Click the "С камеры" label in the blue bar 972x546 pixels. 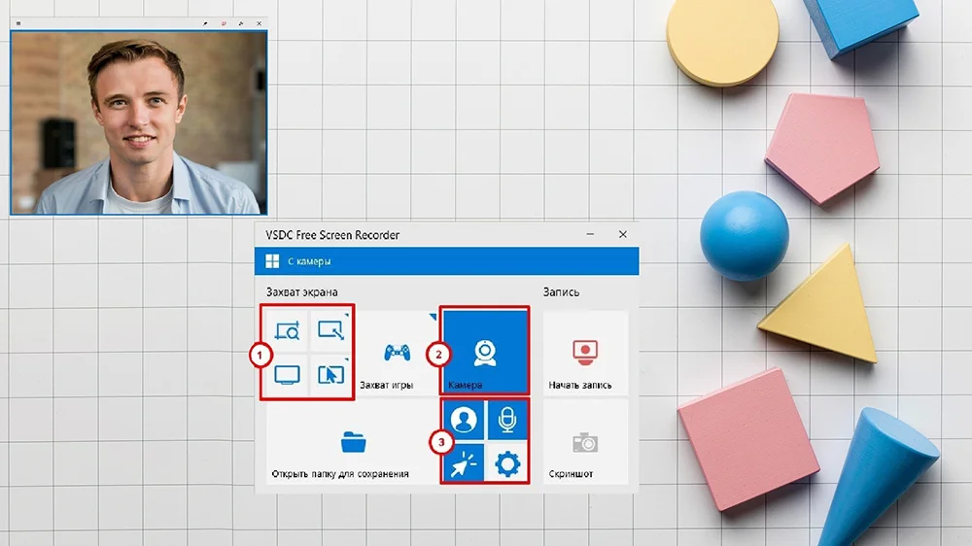[x=309, y=261]
